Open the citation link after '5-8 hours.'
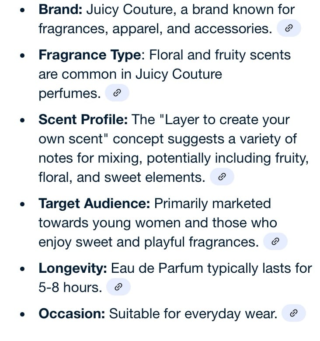This screenshot has width=320, height=341. tap(118, 287)
